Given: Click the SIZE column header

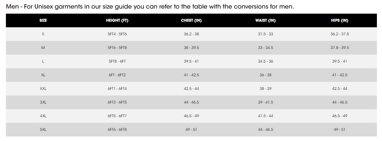Looking at the screenshot, I should [x=43, y=21].
